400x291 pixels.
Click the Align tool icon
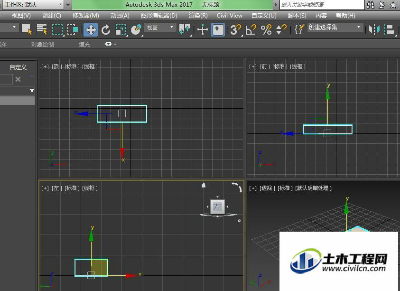[390, 29]
